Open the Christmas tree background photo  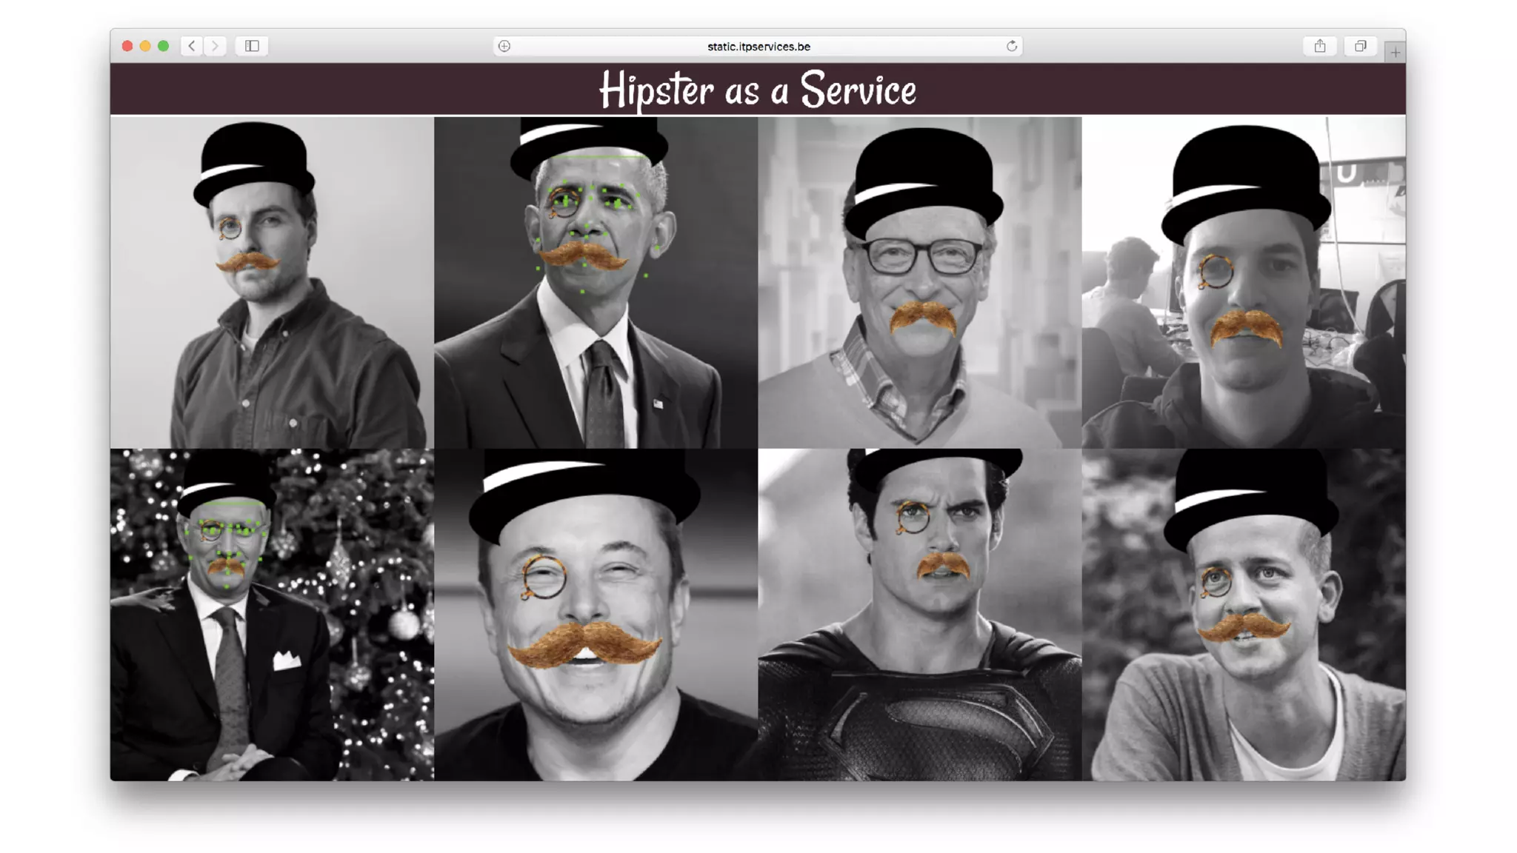pos(272,615)
